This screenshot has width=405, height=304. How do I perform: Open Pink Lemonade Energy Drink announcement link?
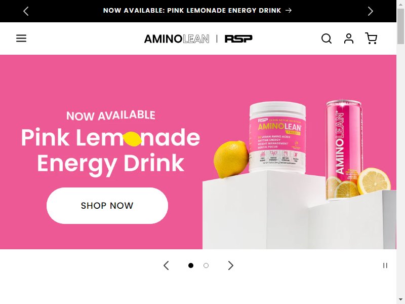tap(197, 10)
